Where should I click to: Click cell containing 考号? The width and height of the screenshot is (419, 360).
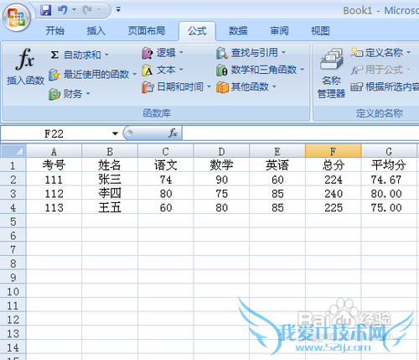pos(54,165)
